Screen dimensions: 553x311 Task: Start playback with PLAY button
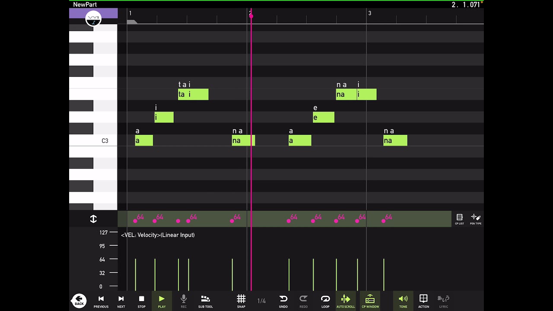(x=162, y=301)
